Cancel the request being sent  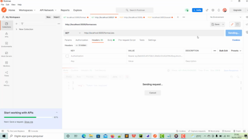click(153, 93)
